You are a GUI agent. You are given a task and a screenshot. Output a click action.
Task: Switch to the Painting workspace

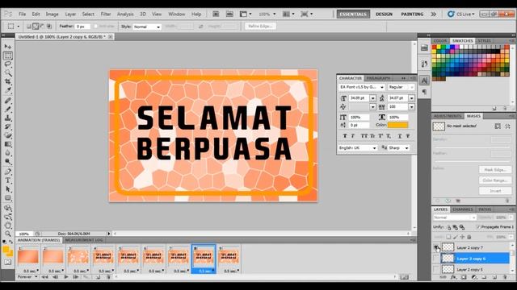412,14
